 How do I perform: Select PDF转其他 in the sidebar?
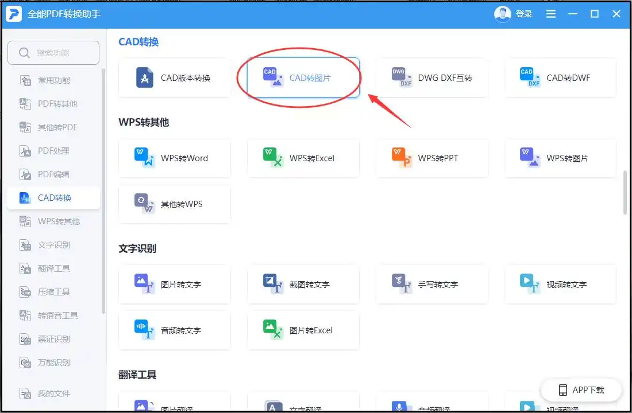53,104
